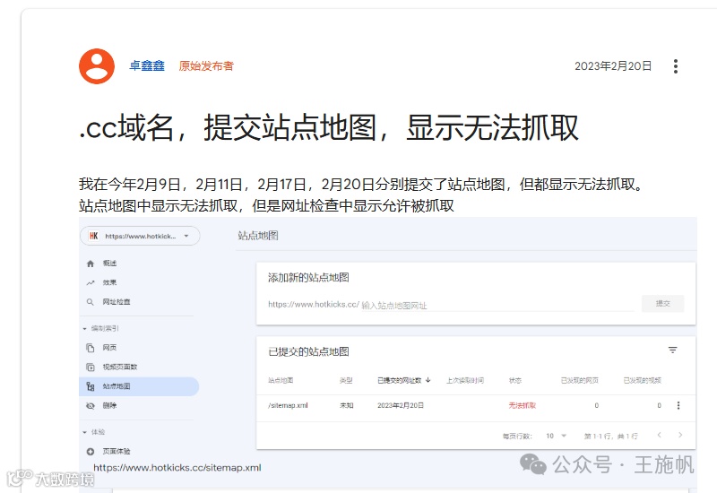Viewport: 717px width, 493px height.
Task: Select the 概述 menu item
Action: (109, 264)
